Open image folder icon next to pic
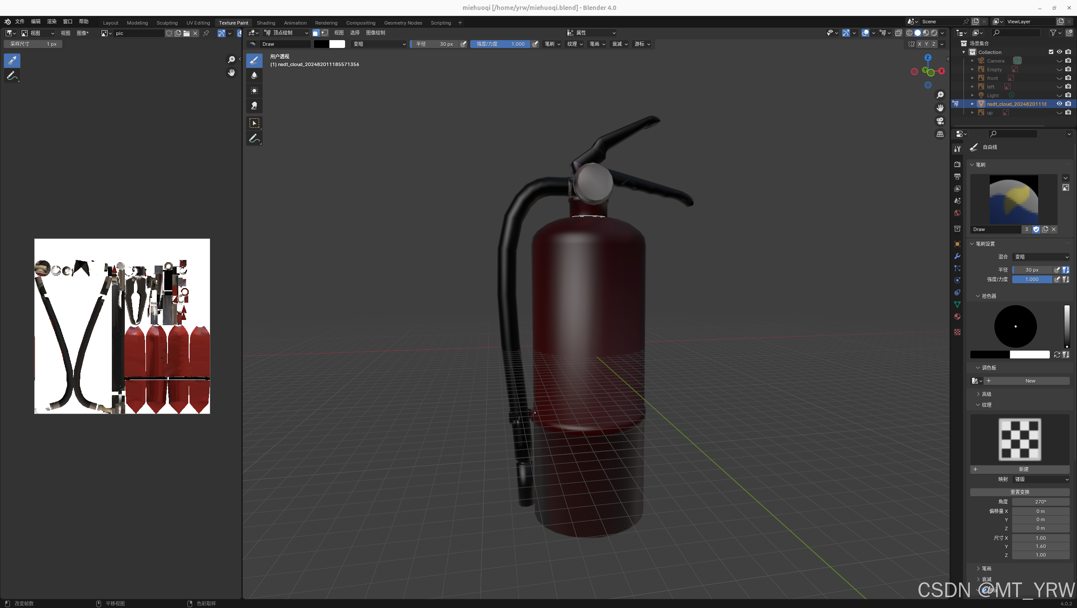The height and width of the screenshot is (608, 1077). [187, 33]
